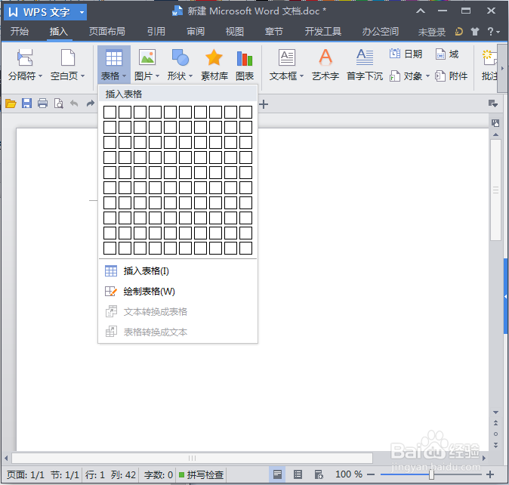Switch to the 开始 tab
This screenshot has height=485, width=509.
pos(20,32)
